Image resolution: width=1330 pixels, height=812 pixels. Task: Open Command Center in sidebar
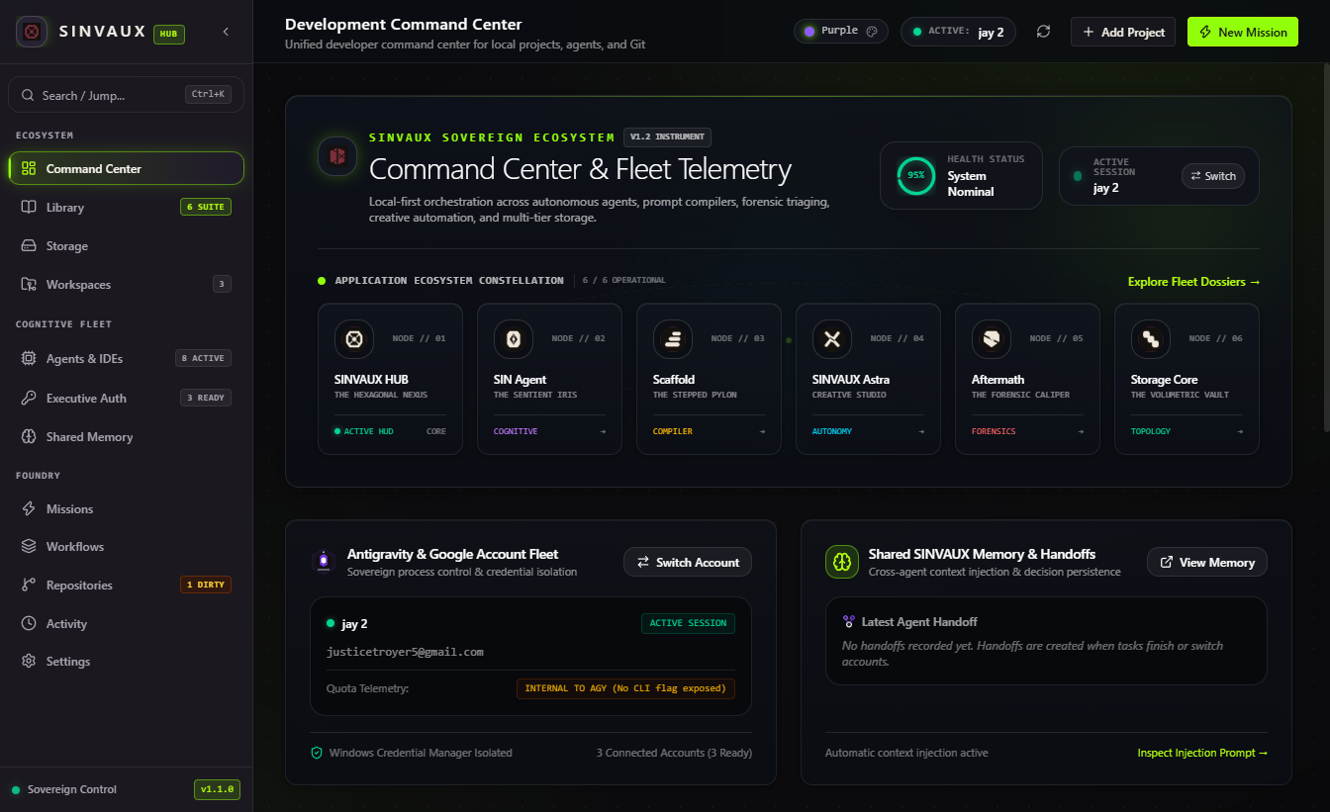click(x=126, y=168)
